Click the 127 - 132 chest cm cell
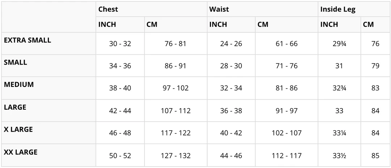 tap(176, 156)
